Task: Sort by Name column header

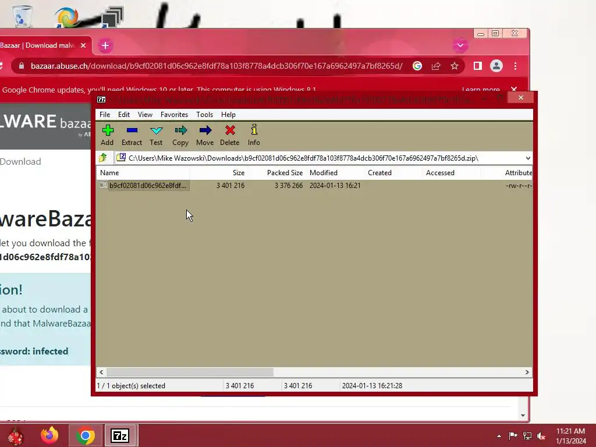Action: (x=143, y=172)
